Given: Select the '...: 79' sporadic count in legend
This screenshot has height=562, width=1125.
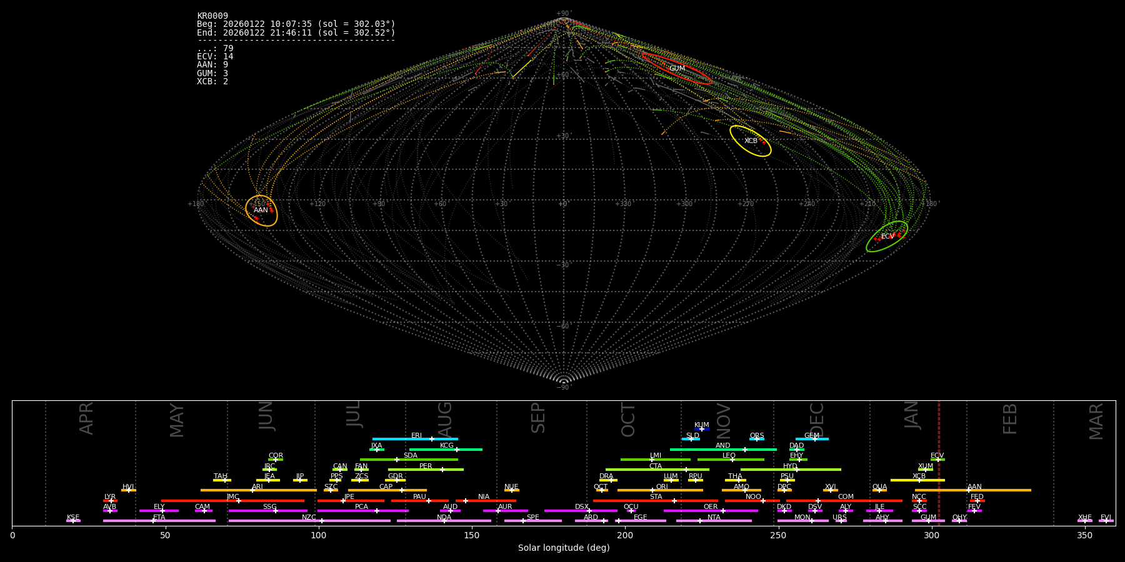Looking at the screenshot, I should (215, 49).
